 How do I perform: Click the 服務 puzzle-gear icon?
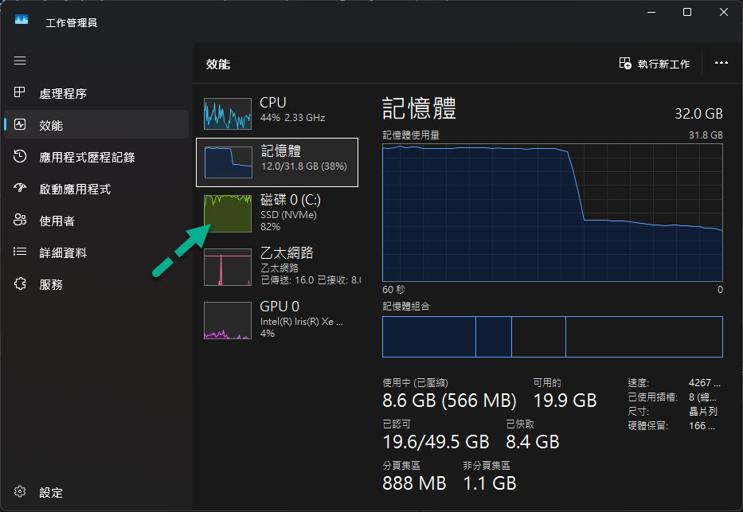(21, 284)
